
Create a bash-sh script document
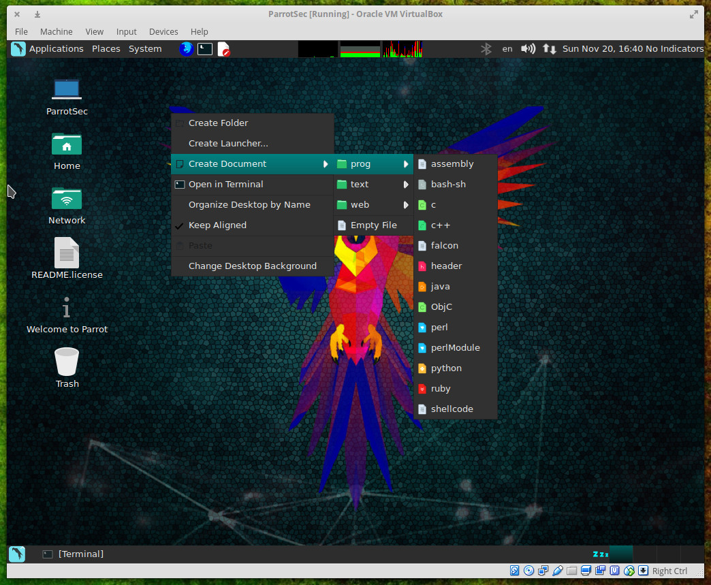[455, 185]
